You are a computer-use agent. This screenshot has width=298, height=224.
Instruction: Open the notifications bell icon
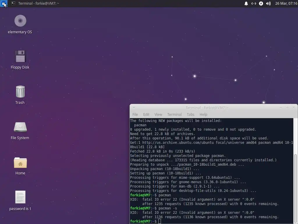246,3
